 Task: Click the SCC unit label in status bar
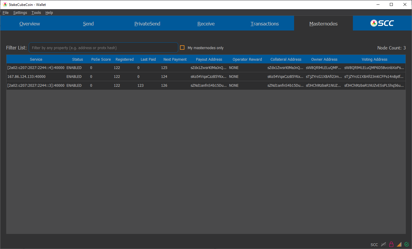coord(374,245)
